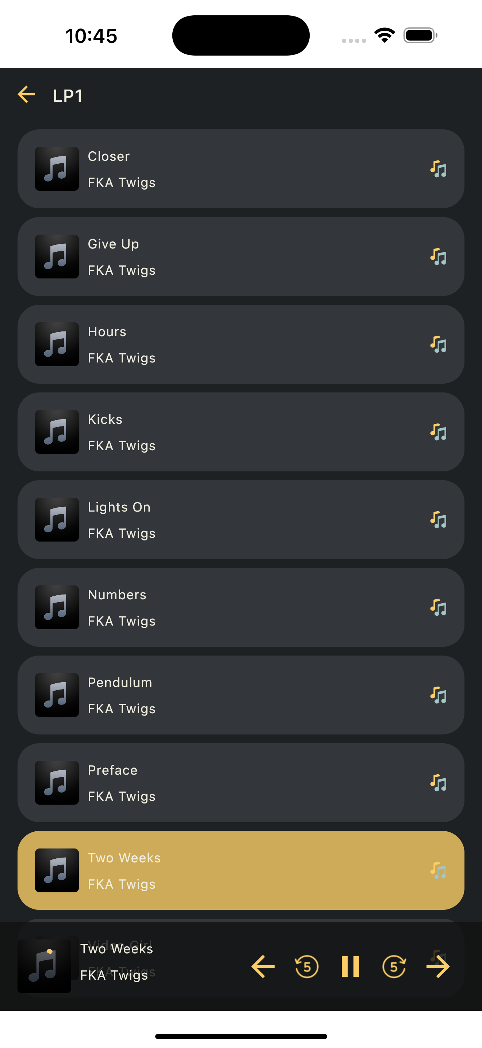Open the Hours album art thumbnail

tap(57, 344)
